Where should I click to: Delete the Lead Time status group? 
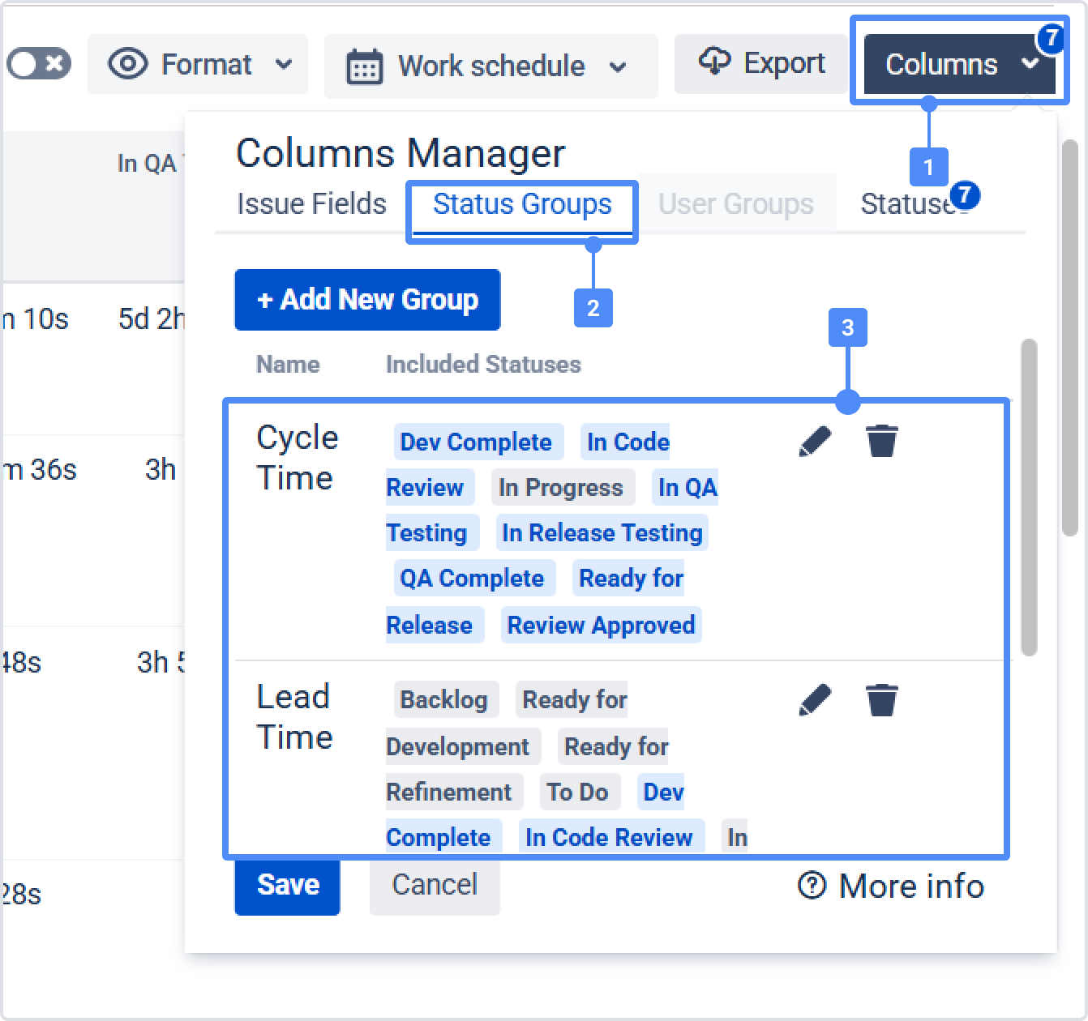click(881, 700)
